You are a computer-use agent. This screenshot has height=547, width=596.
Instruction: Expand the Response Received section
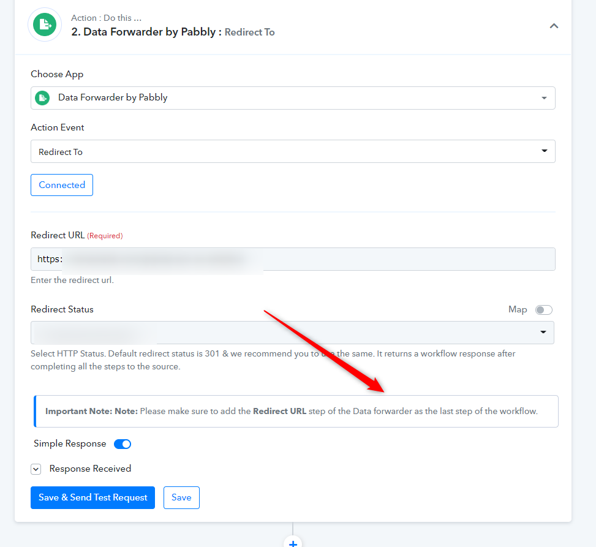pyautogui.click(x=36, y=469)
